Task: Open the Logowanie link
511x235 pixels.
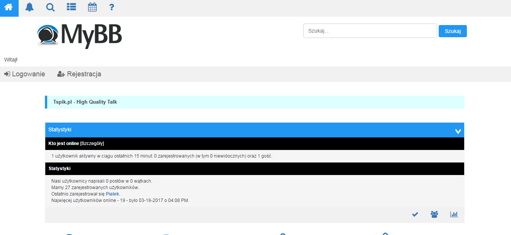Action: point(24,74)
